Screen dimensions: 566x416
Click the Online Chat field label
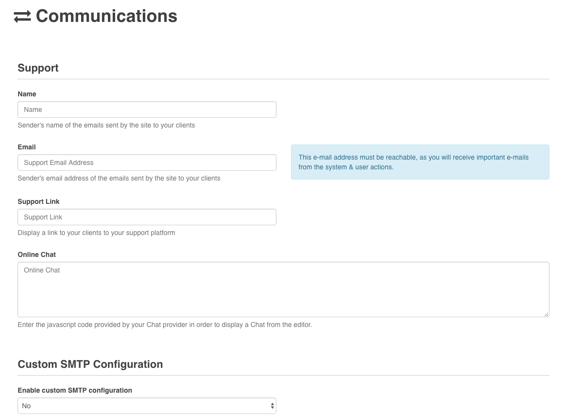(x=36, y=254)
